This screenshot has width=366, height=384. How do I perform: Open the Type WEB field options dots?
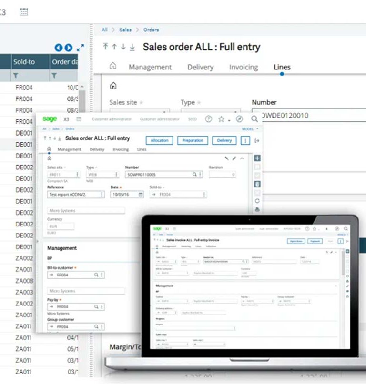click(116, 174)
